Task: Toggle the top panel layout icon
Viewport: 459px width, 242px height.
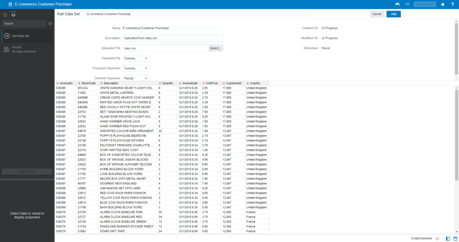Action: (x=455, y=238)
